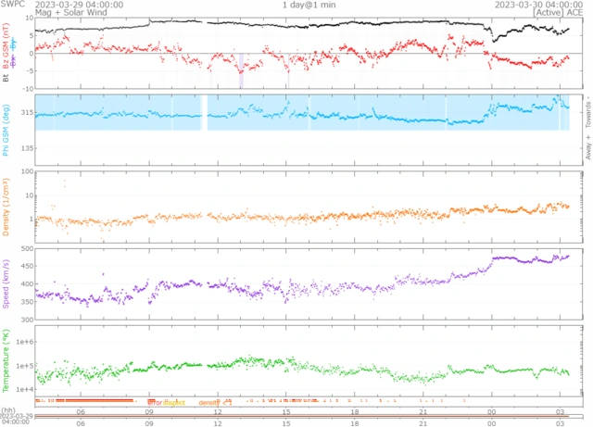Click the 1e+6 tick on the Temperature axis

25,342
